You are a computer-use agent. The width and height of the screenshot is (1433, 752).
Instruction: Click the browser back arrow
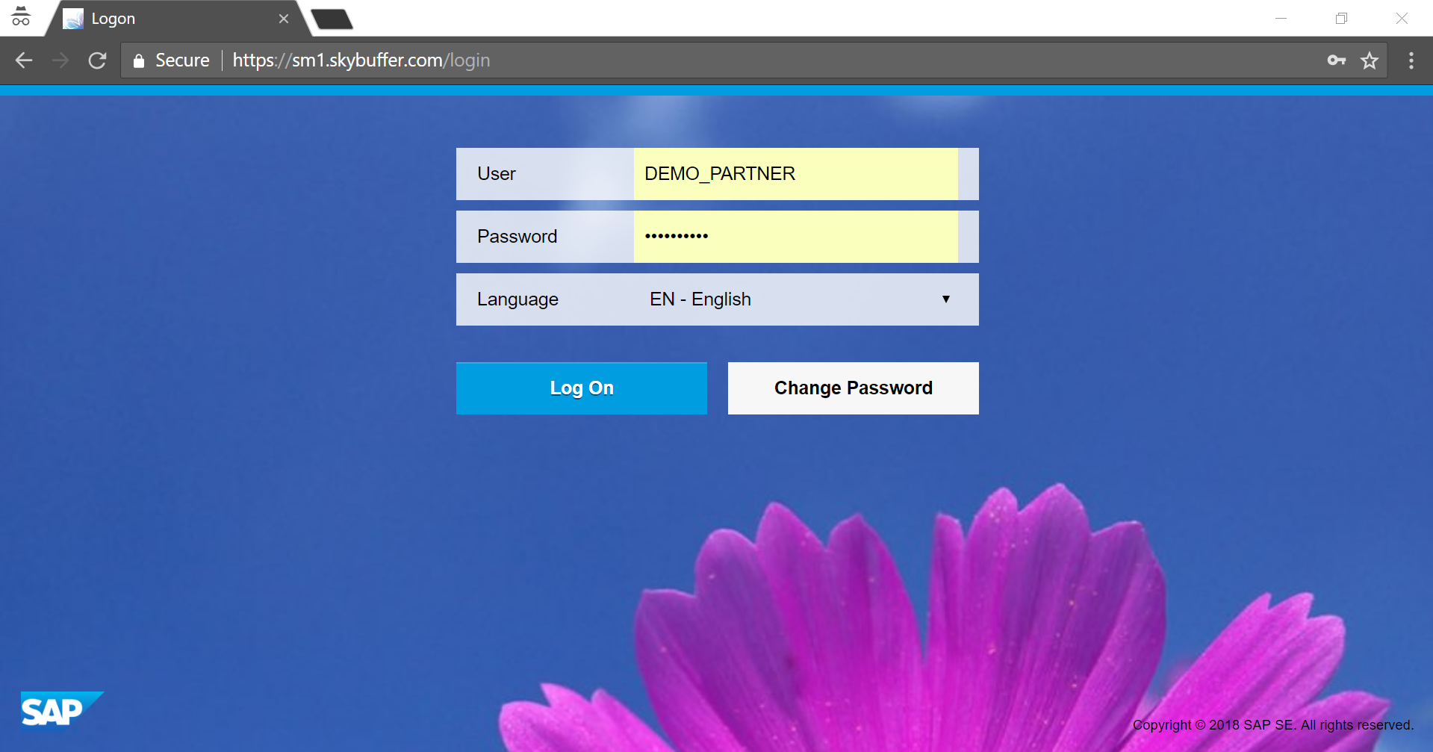24,60
